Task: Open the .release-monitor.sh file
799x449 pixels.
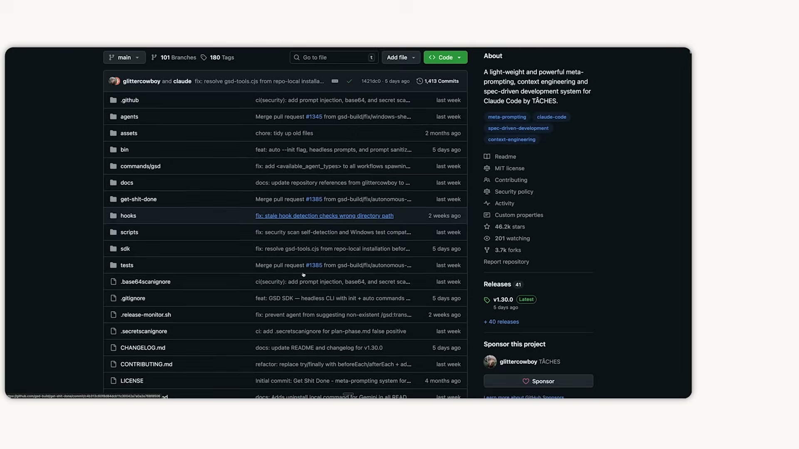Action: [146, 315]
